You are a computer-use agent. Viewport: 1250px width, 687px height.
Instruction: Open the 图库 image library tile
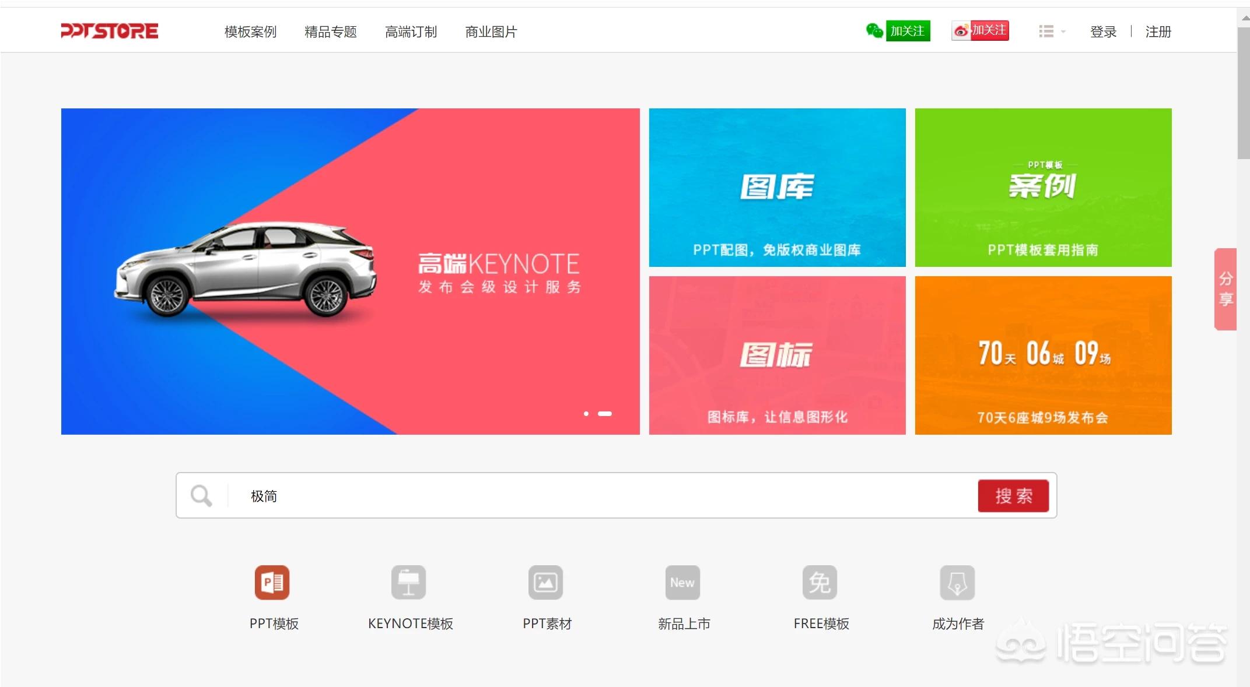[778, 188]
